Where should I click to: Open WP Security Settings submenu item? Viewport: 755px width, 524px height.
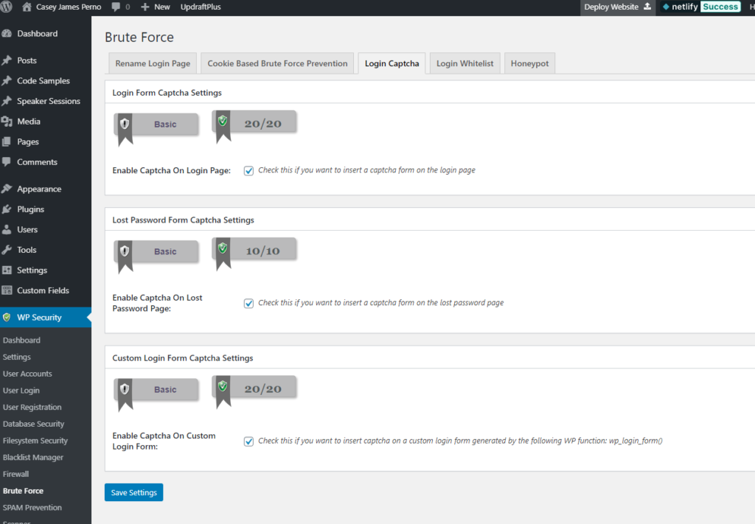click(x=17, y=357)
